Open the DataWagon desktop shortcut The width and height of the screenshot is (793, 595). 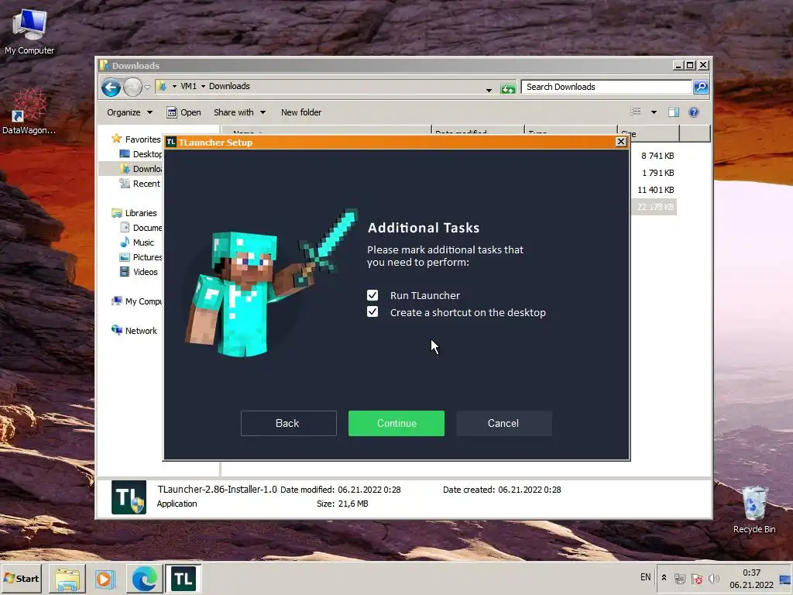29,112
